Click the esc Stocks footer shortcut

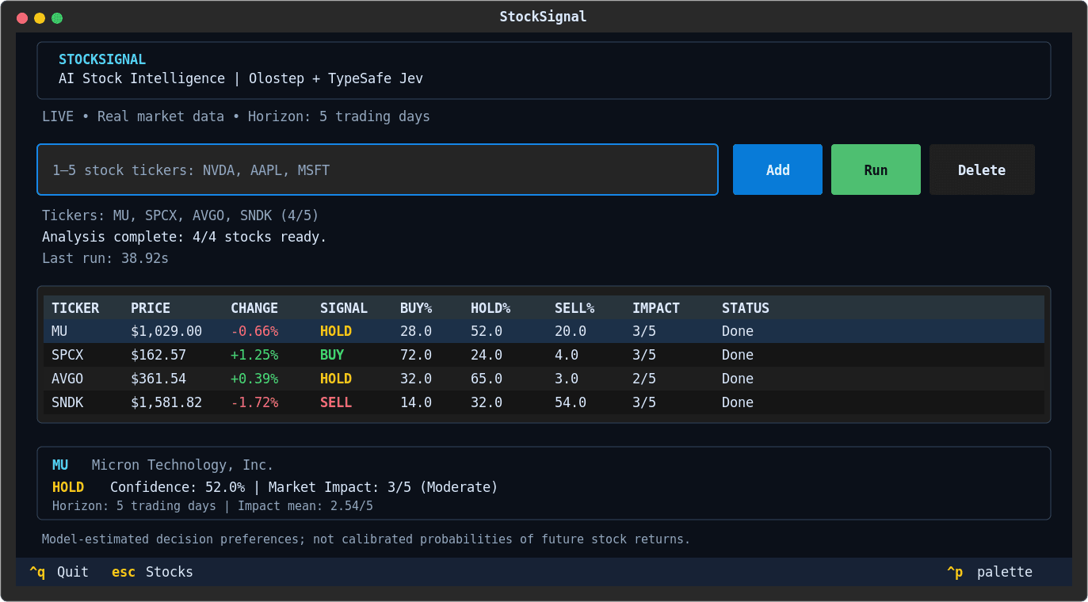tap(152, 572)
